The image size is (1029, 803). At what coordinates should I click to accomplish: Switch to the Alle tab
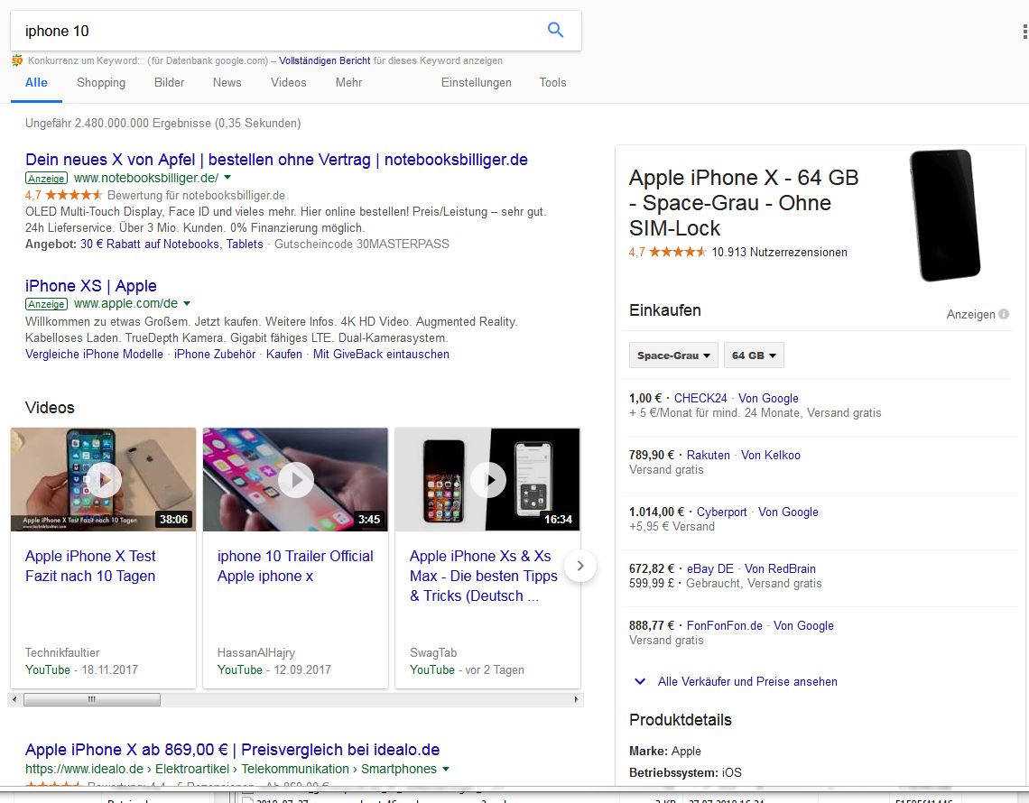pos(36,83)
